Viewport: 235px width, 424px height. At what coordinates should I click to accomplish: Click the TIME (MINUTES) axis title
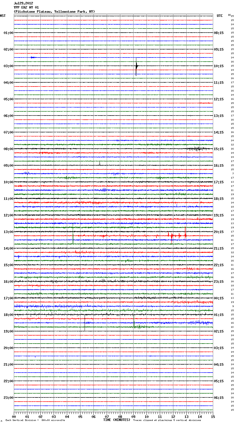point(117,420)
